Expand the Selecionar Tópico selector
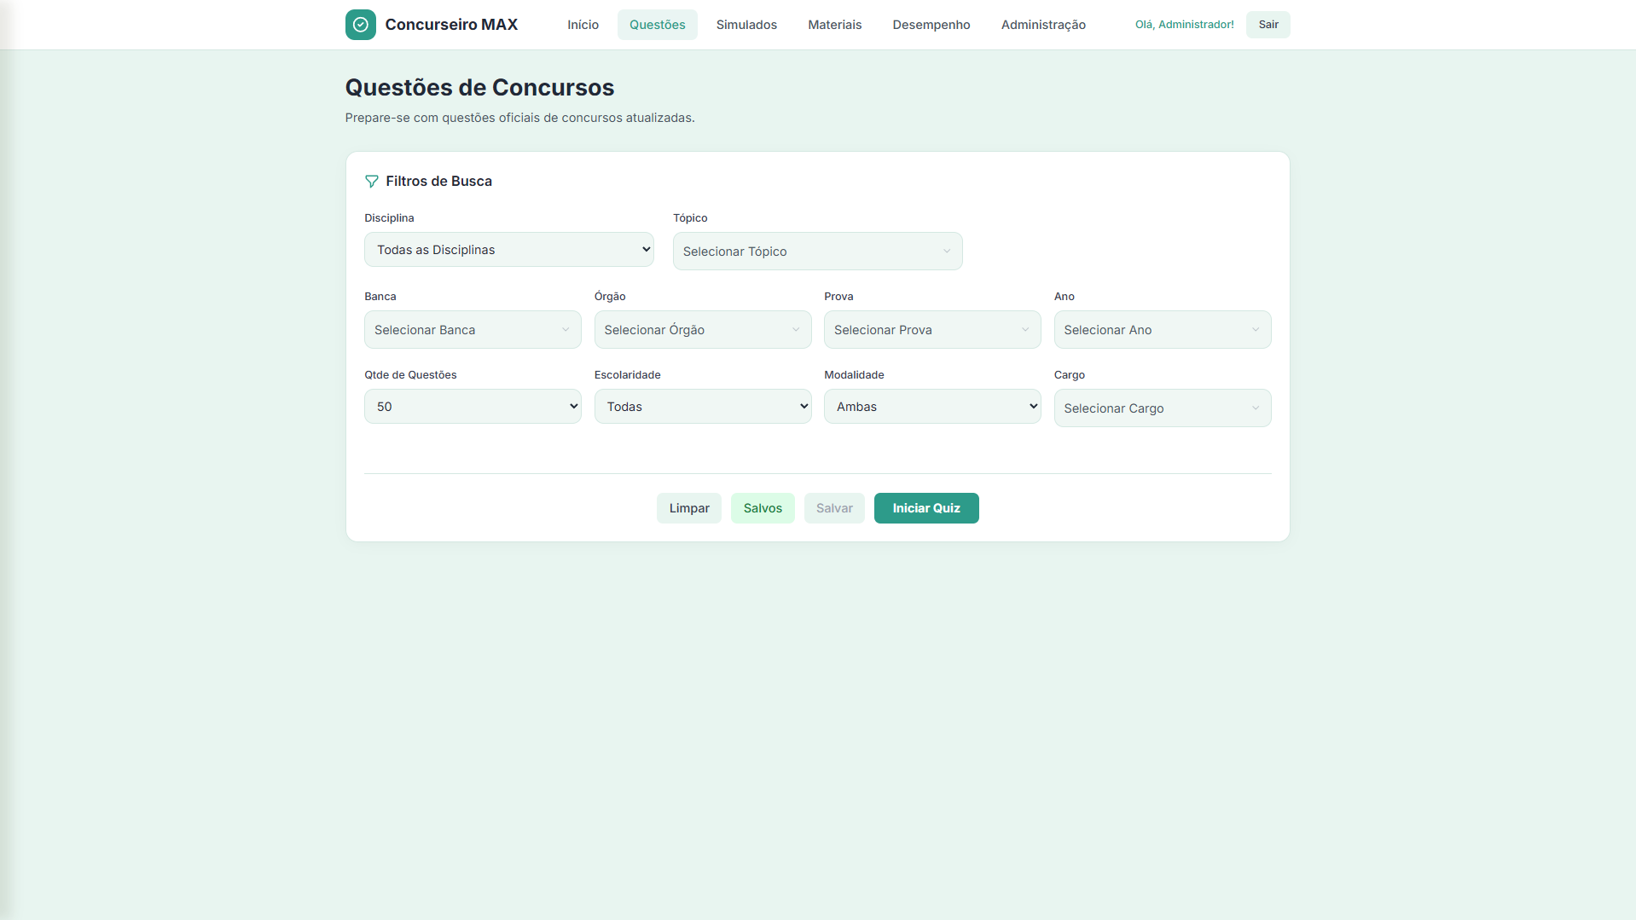The height and width of the screenshot is (920, 1636). [816, 252]
